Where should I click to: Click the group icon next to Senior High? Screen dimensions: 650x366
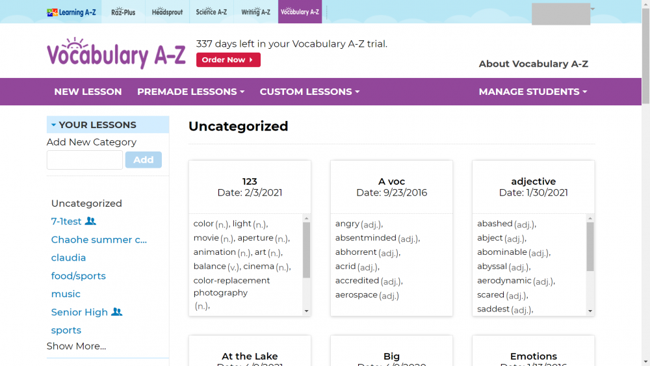point(117,312)
